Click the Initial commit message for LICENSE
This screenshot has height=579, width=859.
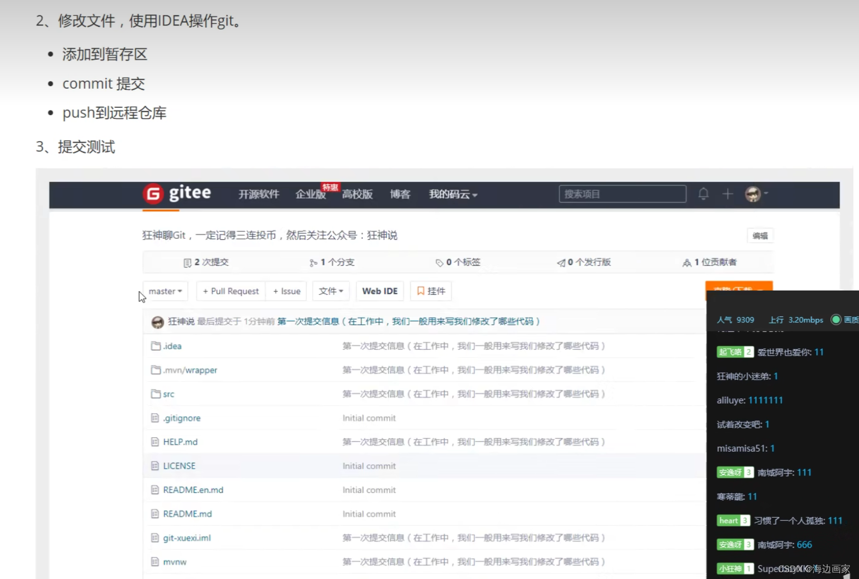pyautogui.click(x=369, y=466)
